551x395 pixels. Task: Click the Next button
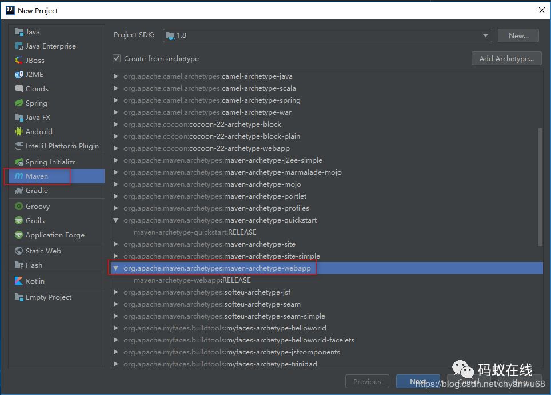(x=418, y=381)
